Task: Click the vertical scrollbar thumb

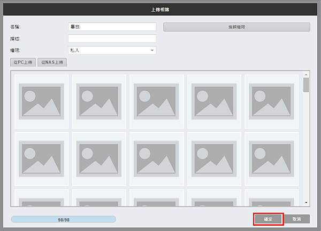Action: point(306,85)
